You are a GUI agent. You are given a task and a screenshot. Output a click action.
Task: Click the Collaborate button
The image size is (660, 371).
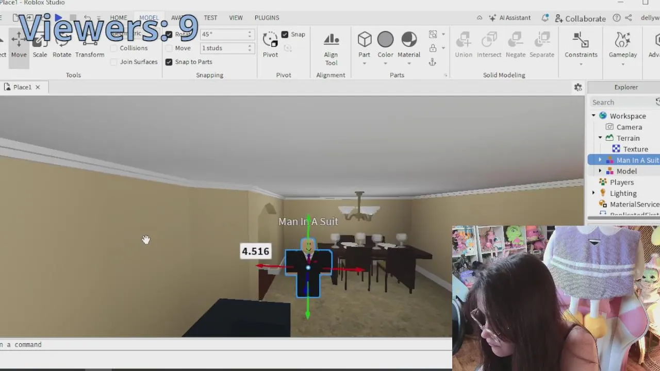[x=580, y=18]
